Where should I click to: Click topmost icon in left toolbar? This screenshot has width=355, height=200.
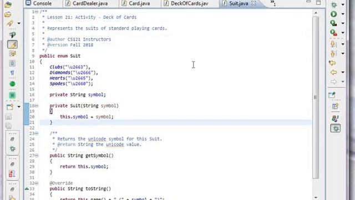click(8, 4)
